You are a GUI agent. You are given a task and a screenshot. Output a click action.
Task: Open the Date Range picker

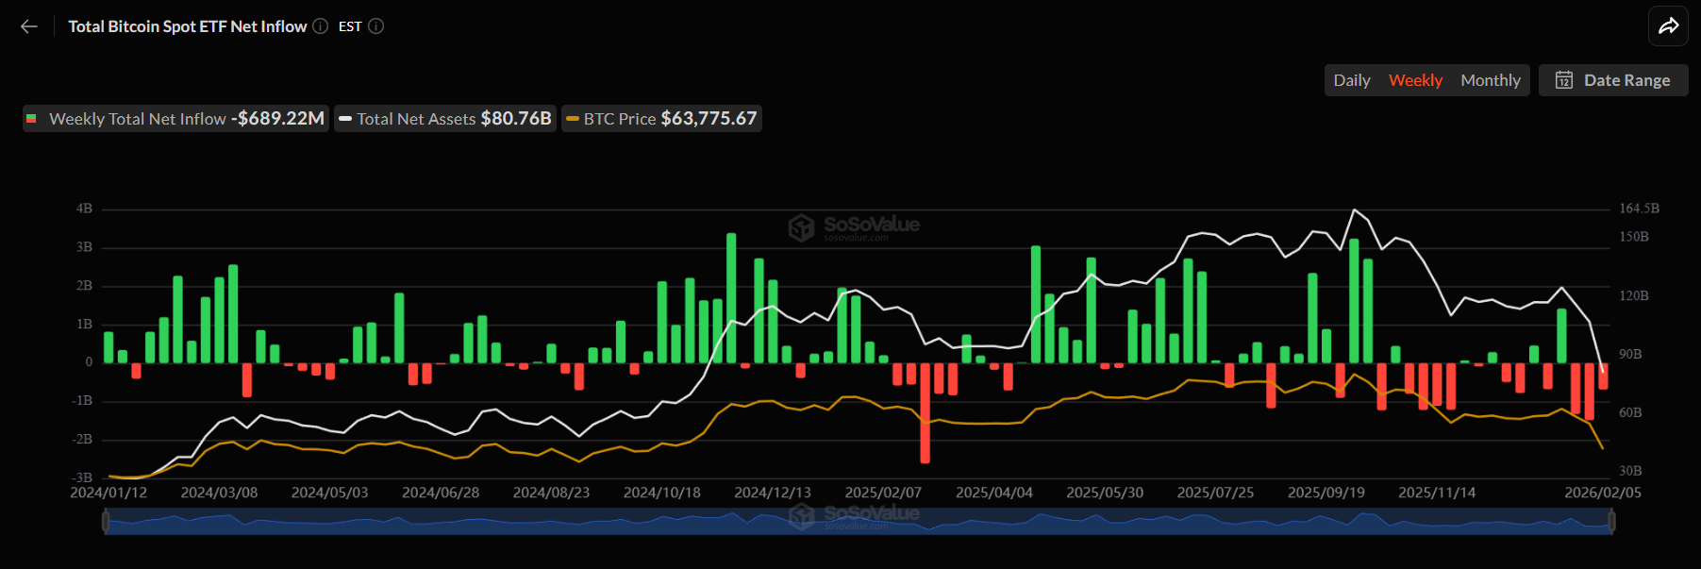[x=1626, y=80]
